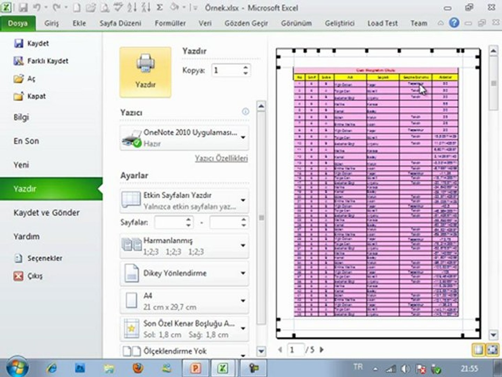Open the Formüller ribbon tab
The image size is (502, 377).
[x=170, y=23]
